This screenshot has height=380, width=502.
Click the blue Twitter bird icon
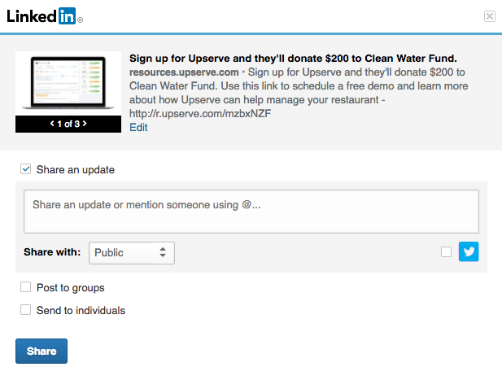469,252
